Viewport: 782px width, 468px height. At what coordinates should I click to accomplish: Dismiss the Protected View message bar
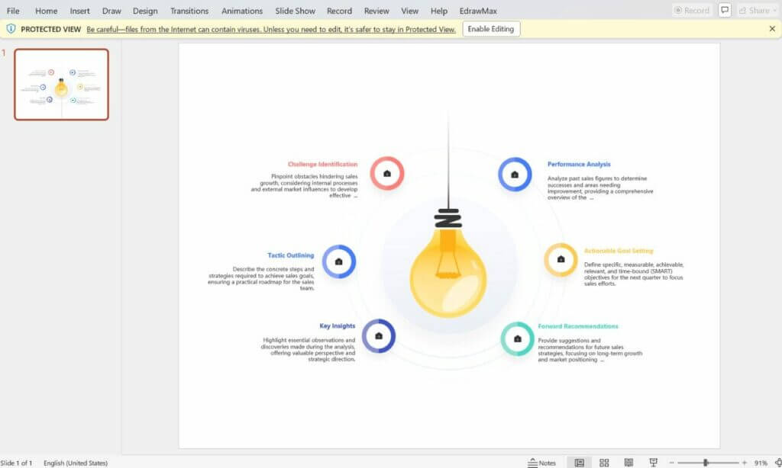pos(772,29)
